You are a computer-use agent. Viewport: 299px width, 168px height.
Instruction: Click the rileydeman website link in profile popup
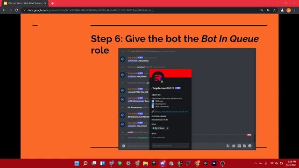[171, 112]
